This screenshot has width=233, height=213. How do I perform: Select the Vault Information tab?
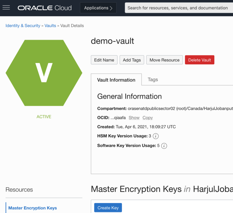coord(116,80)
